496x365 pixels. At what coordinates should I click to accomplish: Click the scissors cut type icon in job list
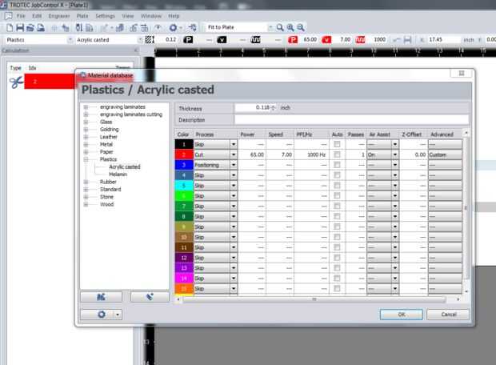(x=16, y=82)
